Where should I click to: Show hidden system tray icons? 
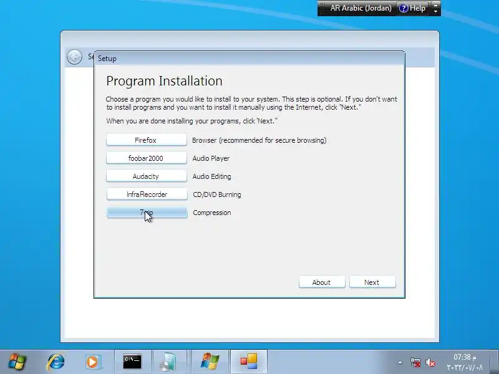(400, 362)
